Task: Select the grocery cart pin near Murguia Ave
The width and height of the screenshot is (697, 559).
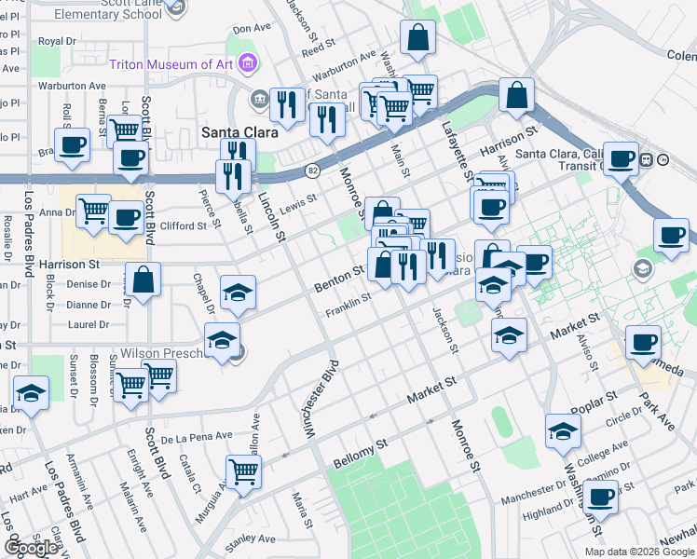Action: [x=243, y=474]
